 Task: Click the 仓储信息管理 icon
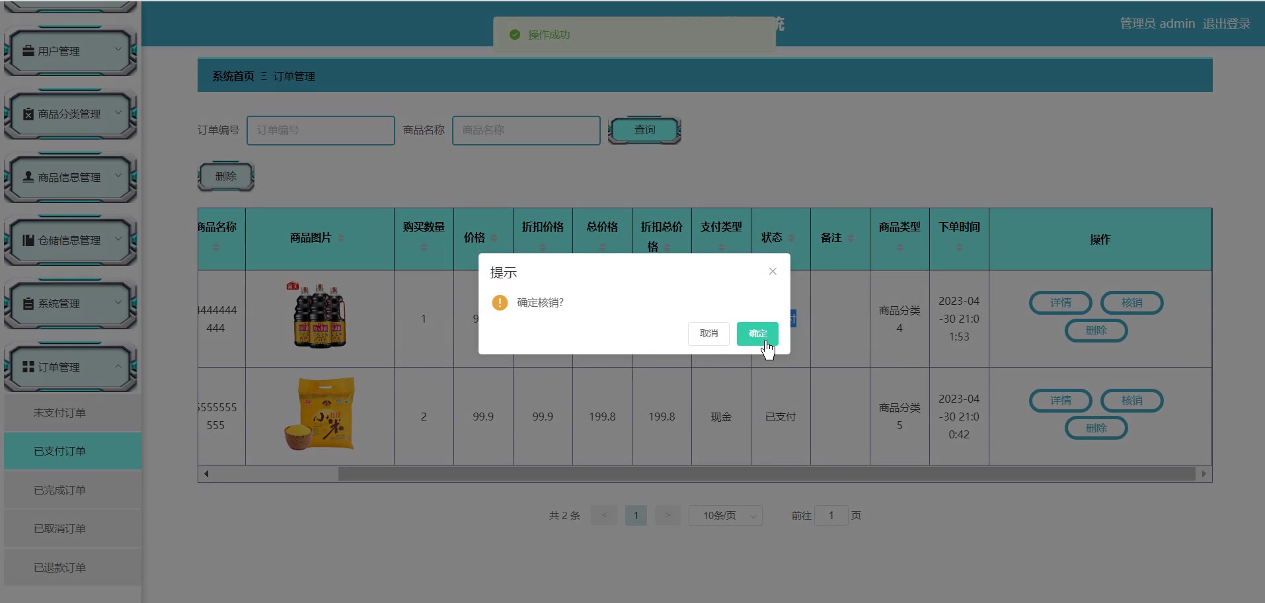point(28,240)
